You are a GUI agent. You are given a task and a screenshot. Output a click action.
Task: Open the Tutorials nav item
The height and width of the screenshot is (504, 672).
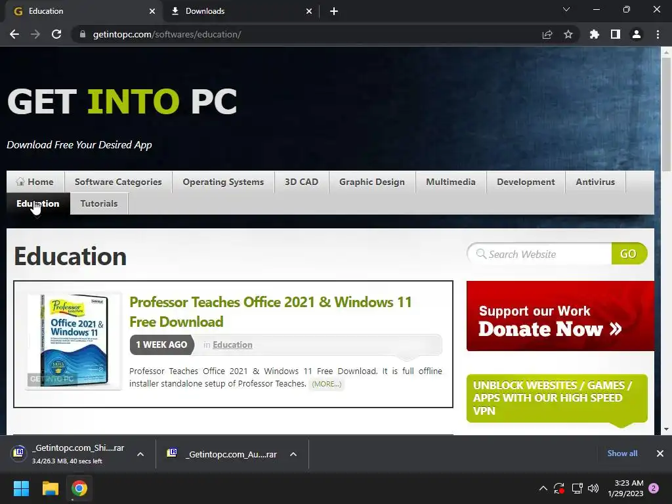tap(99, 203)
